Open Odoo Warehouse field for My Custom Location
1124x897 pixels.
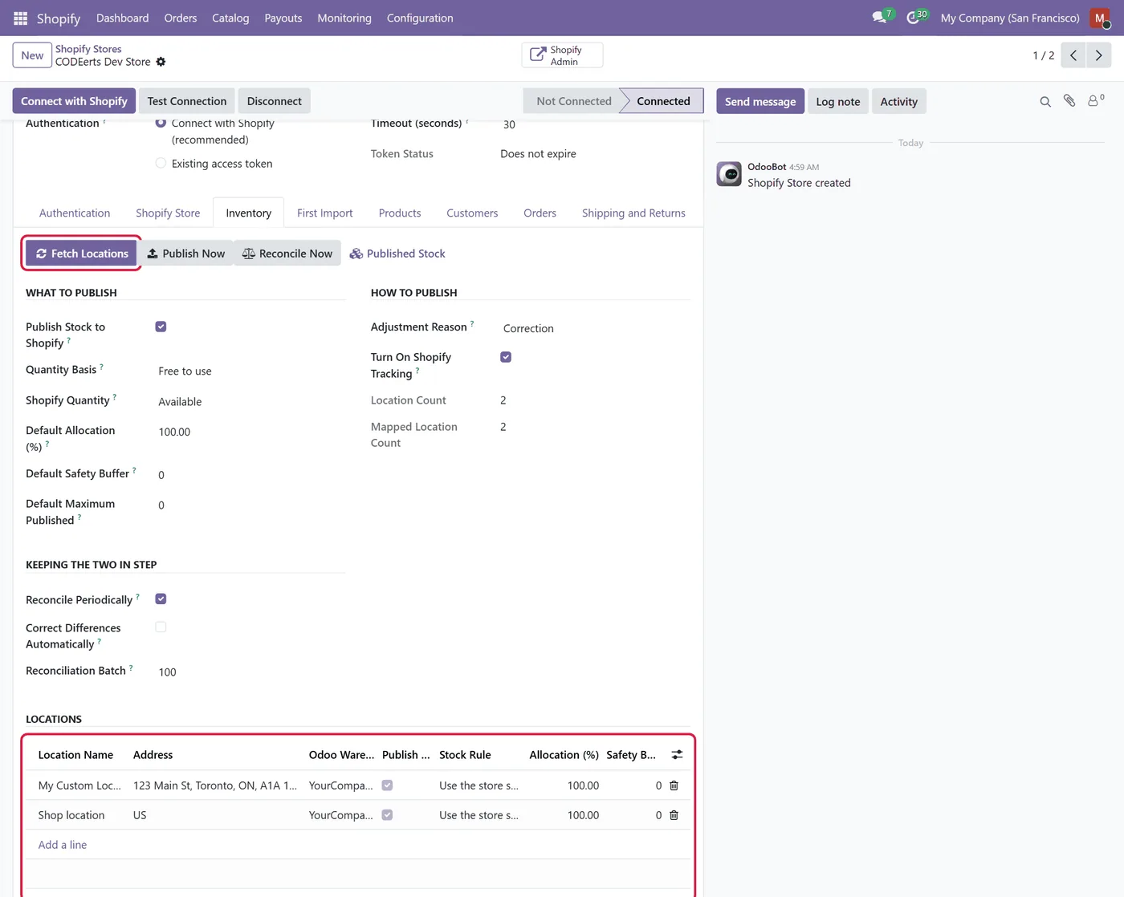340,785
